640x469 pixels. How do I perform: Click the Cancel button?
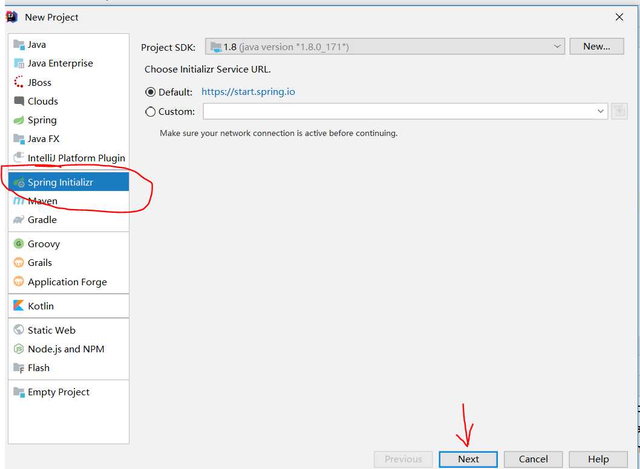(x=533, y=459)
